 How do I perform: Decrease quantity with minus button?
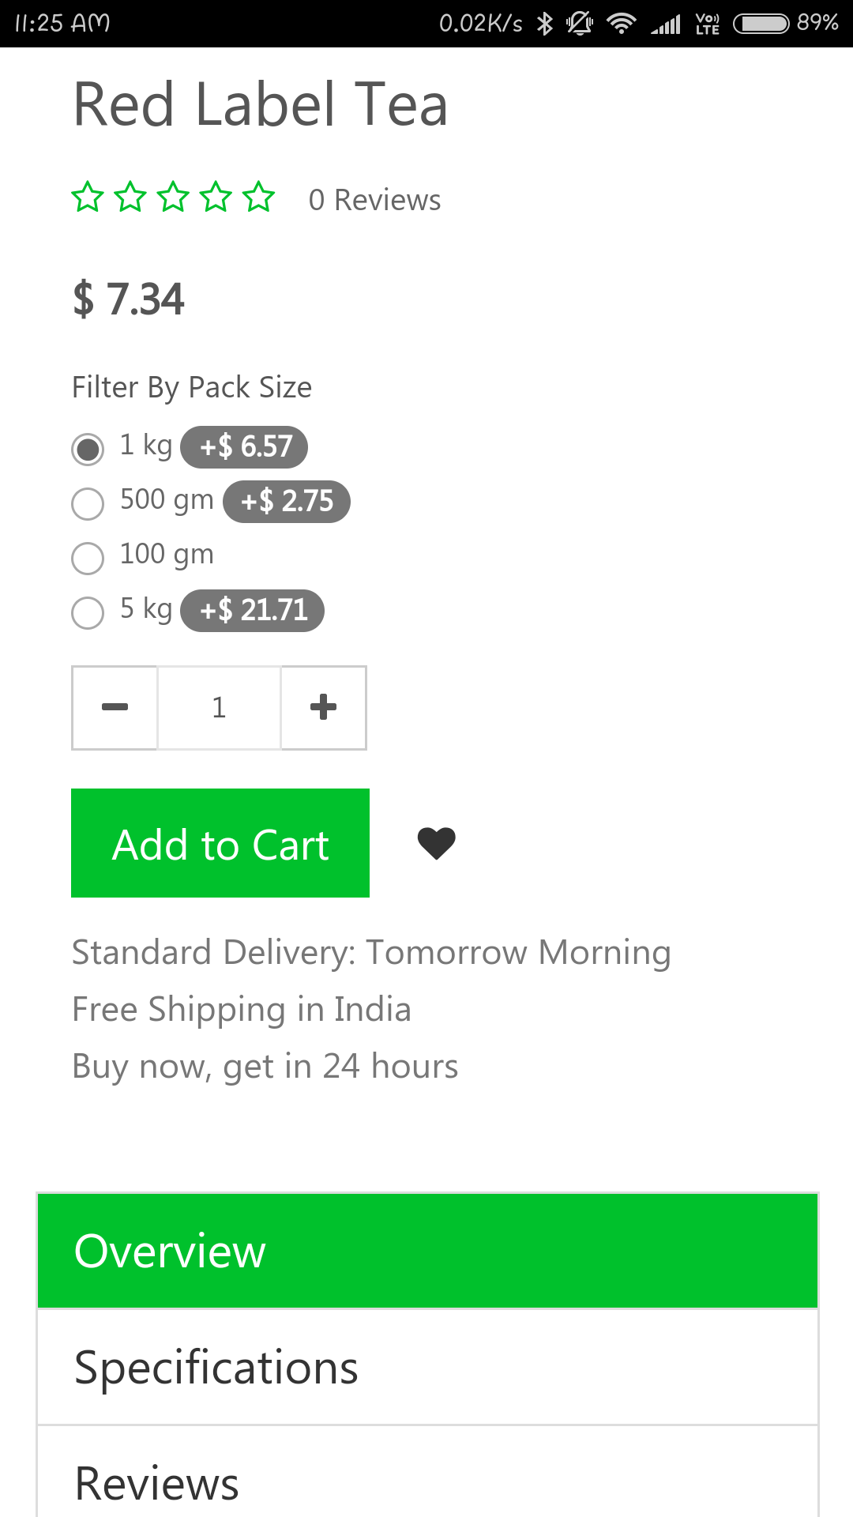coord(115,707)
